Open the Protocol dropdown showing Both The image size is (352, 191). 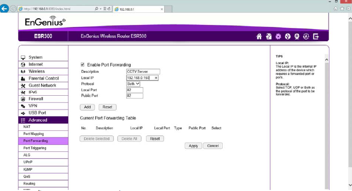tap(133, 84)
